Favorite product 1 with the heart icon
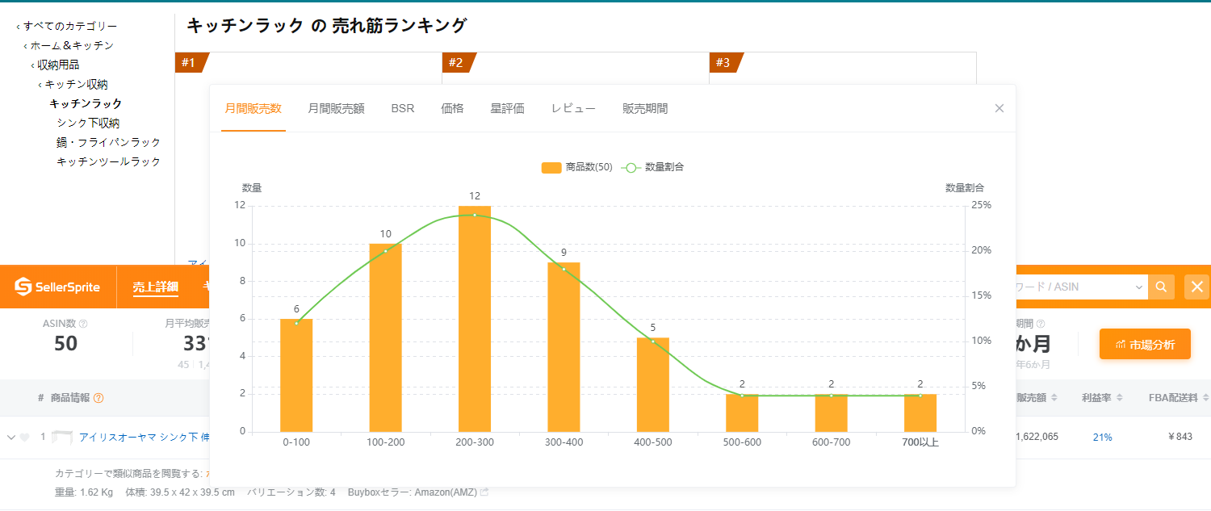Image resolution: width=1211 pixels, height=511 pixels. click(24, 438)
